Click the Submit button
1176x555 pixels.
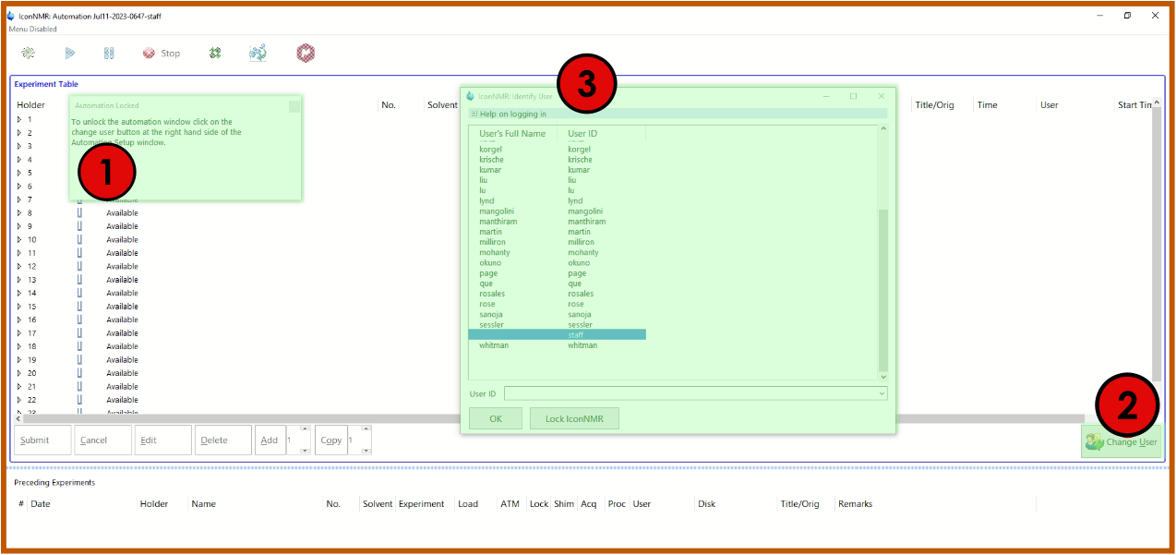(42, 440)
